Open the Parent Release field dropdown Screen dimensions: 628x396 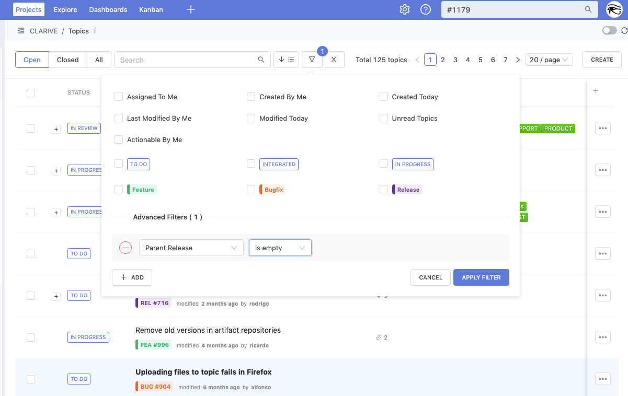[x=191, y=248]
